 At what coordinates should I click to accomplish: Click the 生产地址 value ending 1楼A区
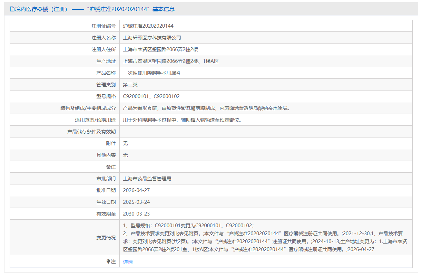(x=171, y=61)
